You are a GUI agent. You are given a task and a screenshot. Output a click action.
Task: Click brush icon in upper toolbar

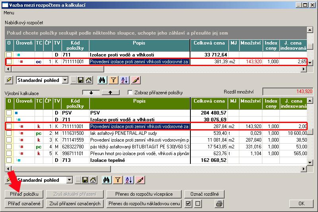click(136, 80)
